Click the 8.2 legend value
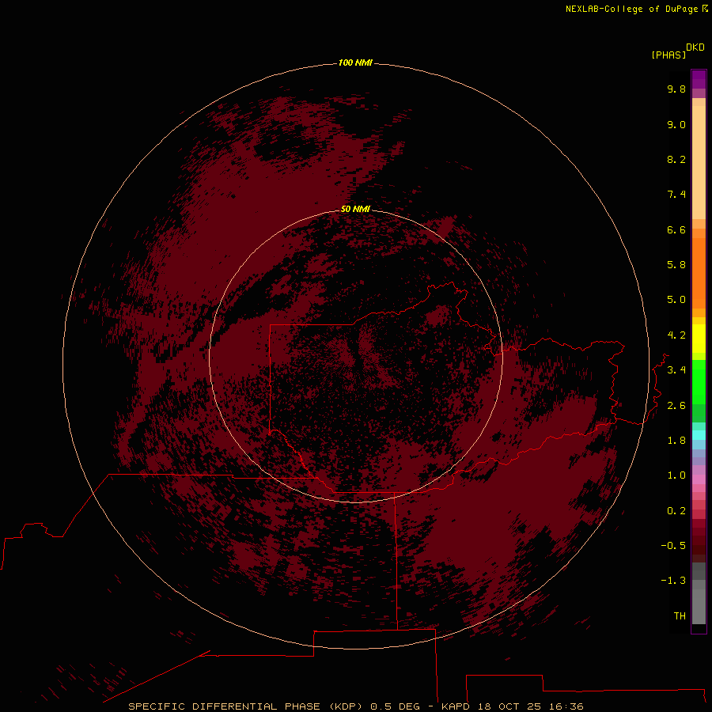Viewport: 712px width, 712px height. click(x=676, y=159)
